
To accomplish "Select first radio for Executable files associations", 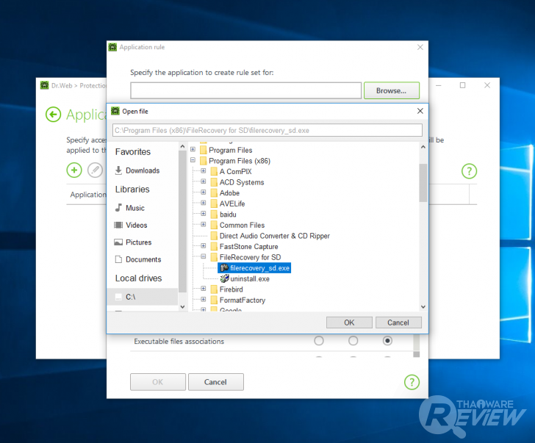I will (x=319, y=341).
